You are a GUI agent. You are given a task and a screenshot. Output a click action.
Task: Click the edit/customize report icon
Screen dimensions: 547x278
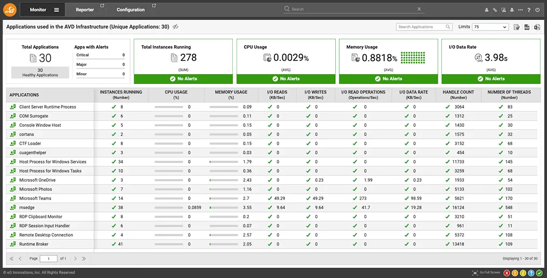[x=517, y=27]
